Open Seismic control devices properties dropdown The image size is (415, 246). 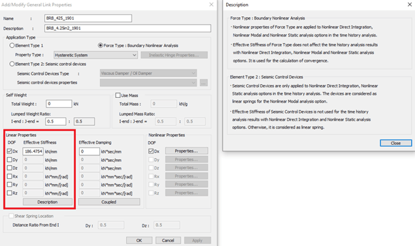pyautogui.click(x=148, y=83)
